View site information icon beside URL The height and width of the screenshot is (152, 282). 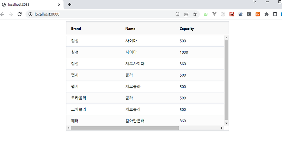pyautogui.click(x=30, y=14)
